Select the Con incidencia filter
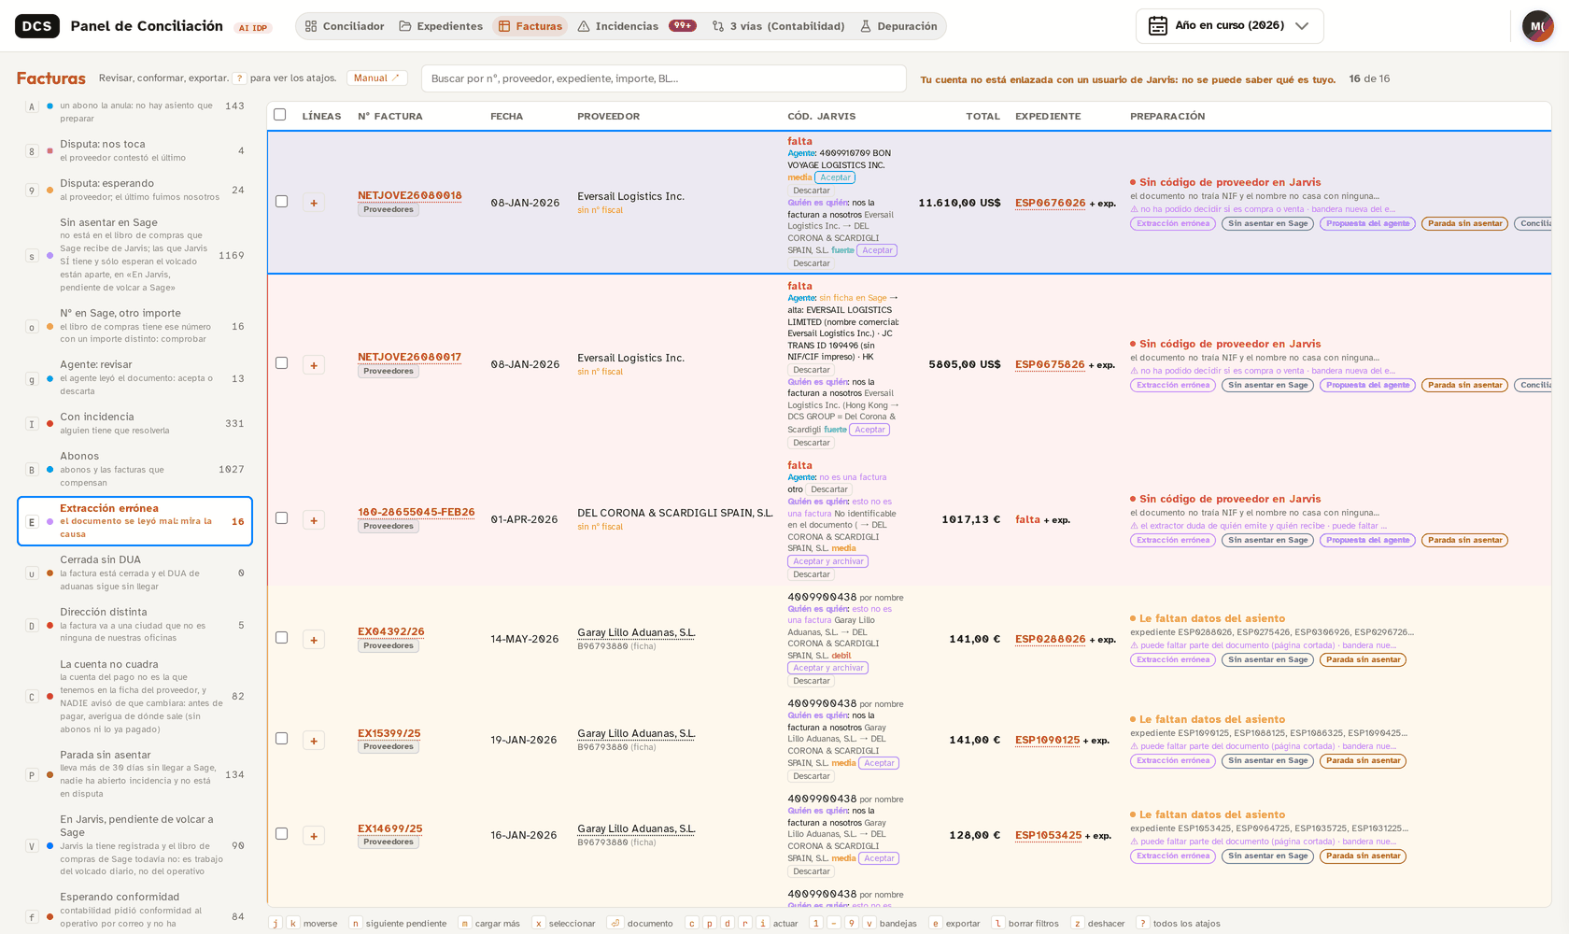The image size is (1569, 934). 135,423
